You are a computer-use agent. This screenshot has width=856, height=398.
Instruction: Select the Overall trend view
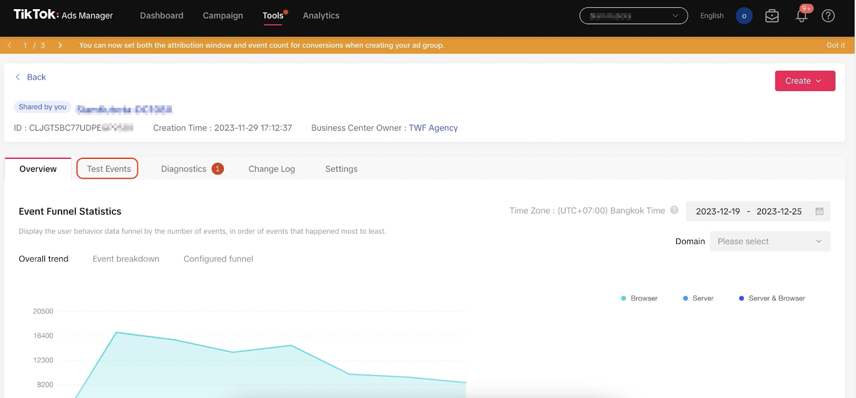(43, 259)
